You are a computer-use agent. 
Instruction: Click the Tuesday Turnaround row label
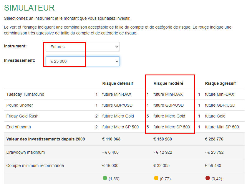pos(25,94)
